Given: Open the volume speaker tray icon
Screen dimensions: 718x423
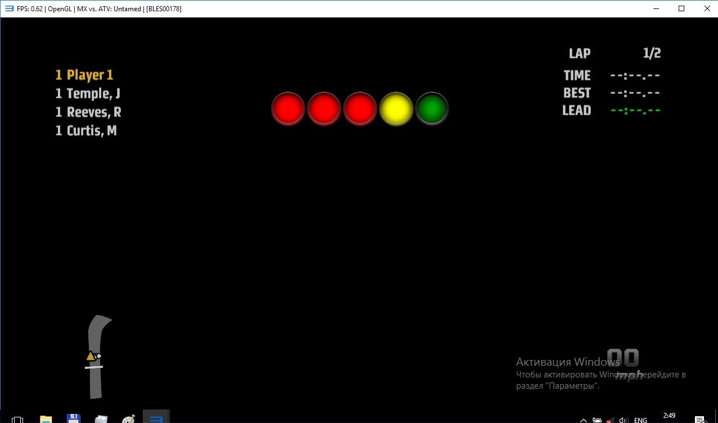Looking at the screenshot, I should pyautogui.click(x=623, y=420).
